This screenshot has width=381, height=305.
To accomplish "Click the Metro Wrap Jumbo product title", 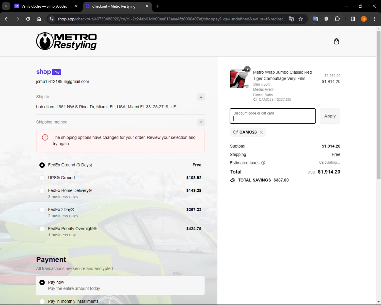I will tap(282, 75).
